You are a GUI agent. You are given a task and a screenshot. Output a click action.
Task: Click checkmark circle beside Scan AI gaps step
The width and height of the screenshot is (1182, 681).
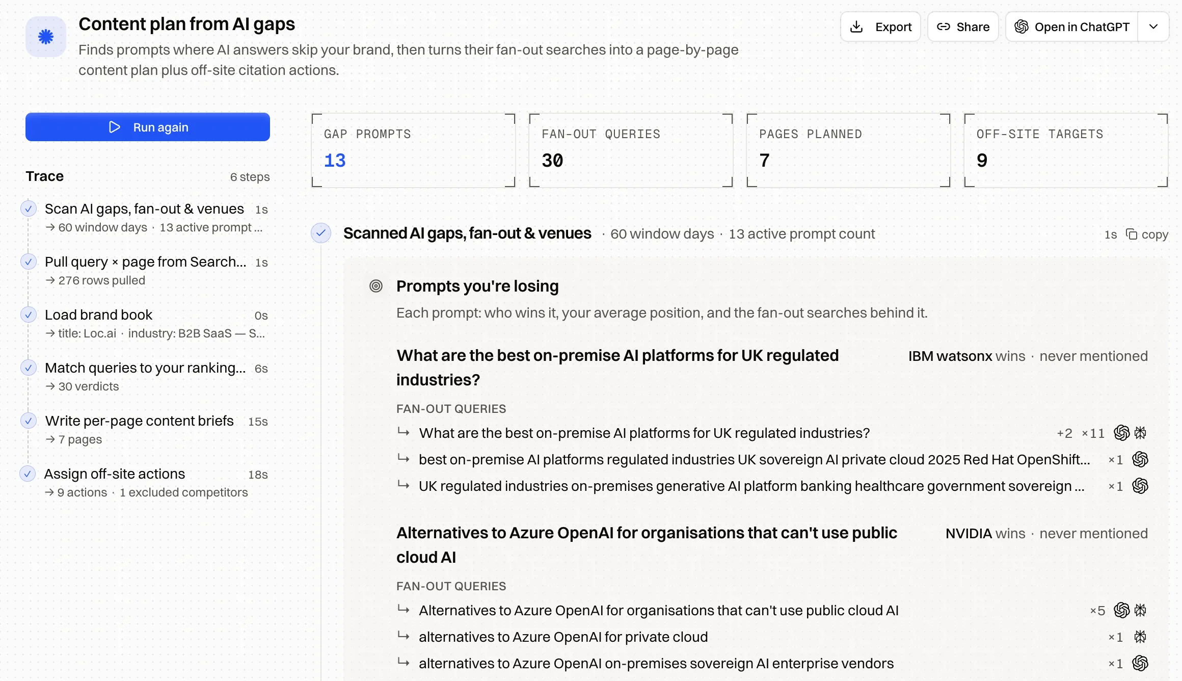click(29, 208)
